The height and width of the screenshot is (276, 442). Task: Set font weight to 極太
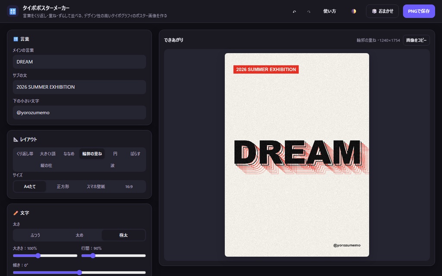[x=123, y=235]
